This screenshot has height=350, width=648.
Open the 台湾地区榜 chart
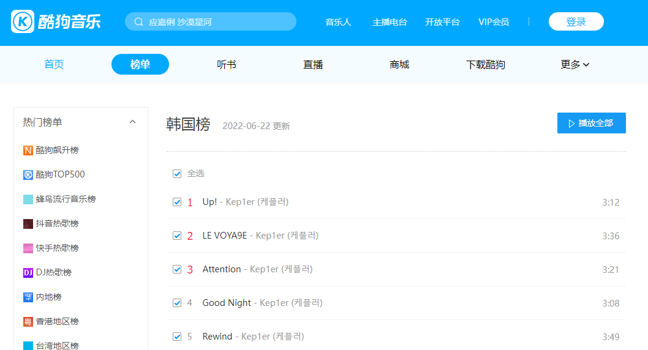click(57, 346)
